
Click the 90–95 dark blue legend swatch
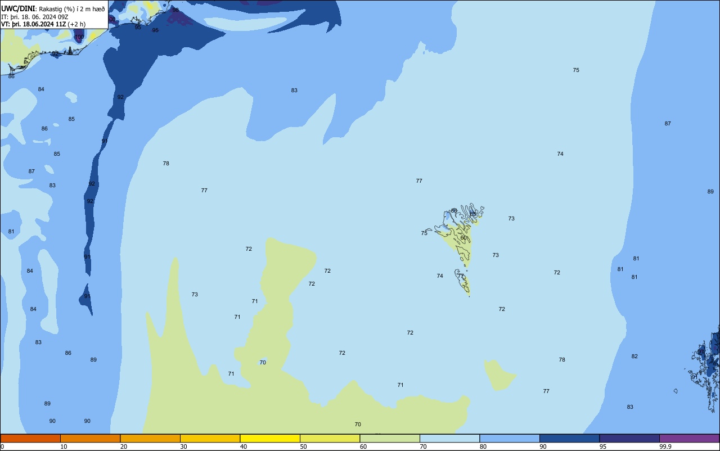569,438
